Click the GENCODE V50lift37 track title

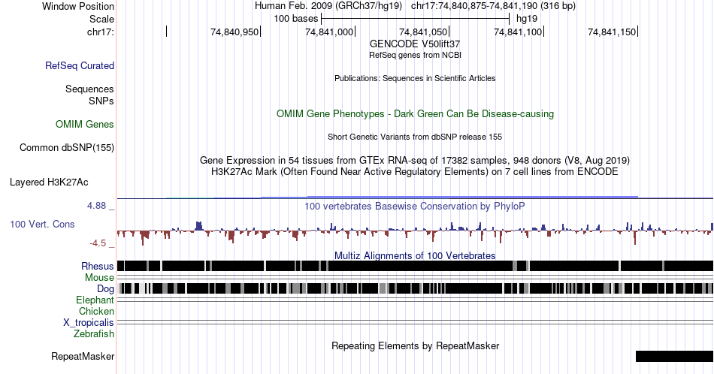pyautogui.click(x=415, y=44)
